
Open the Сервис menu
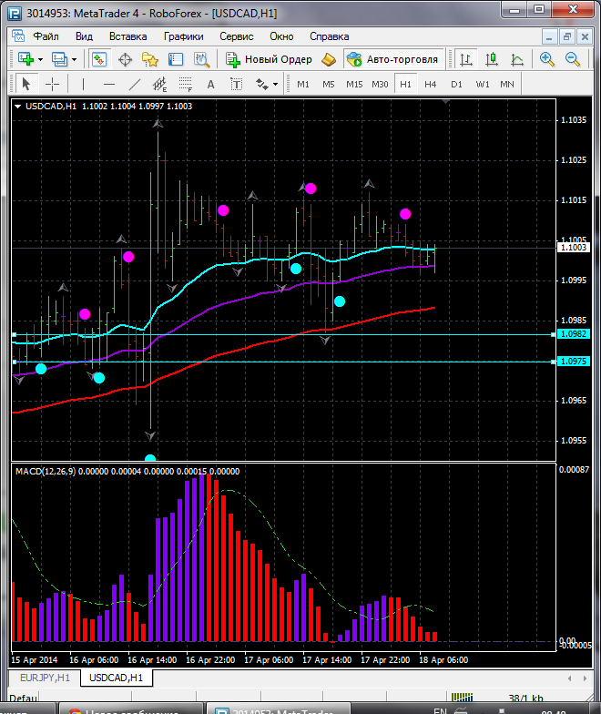point(237,36)
